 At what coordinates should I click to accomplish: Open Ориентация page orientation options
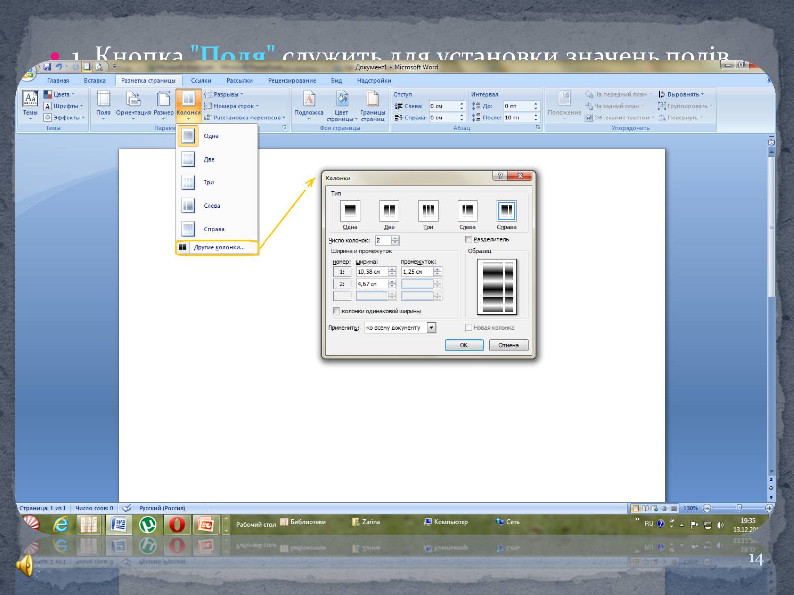133,106
